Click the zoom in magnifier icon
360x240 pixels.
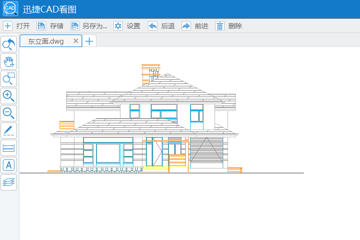(x=9, y=96)
